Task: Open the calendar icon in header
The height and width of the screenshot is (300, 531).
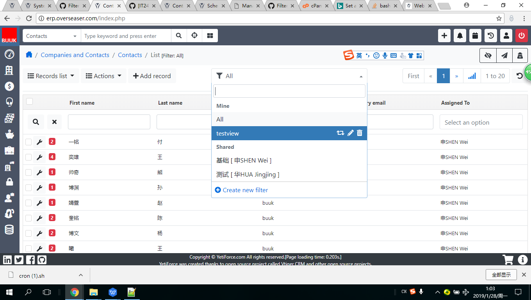Action: pos(475,36)
